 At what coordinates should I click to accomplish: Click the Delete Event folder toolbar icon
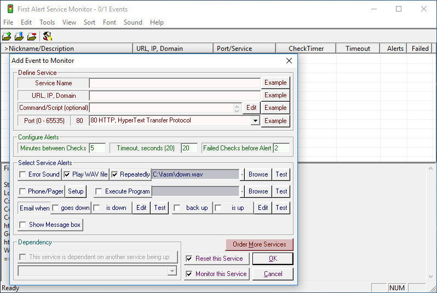point(32,36)
